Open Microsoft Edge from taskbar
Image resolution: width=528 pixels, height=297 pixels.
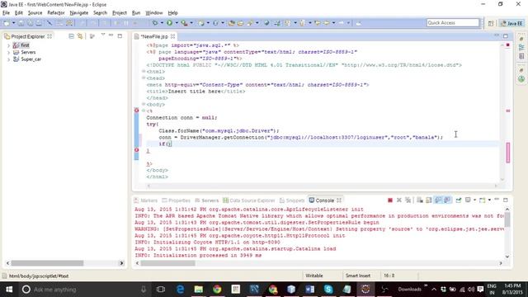180,290
